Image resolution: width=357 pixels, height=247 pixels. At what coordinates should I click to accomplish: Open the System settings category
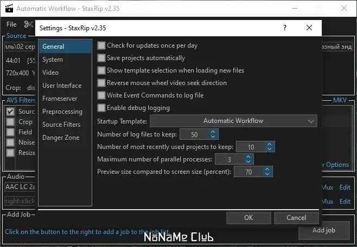pyautogui.click(x=65, y=60)
